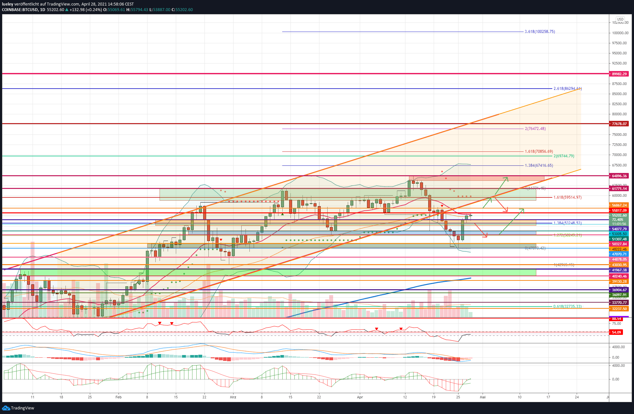Select the 43030.95 price tag
This screenshot has width=634, height=414.
(619, 265)
